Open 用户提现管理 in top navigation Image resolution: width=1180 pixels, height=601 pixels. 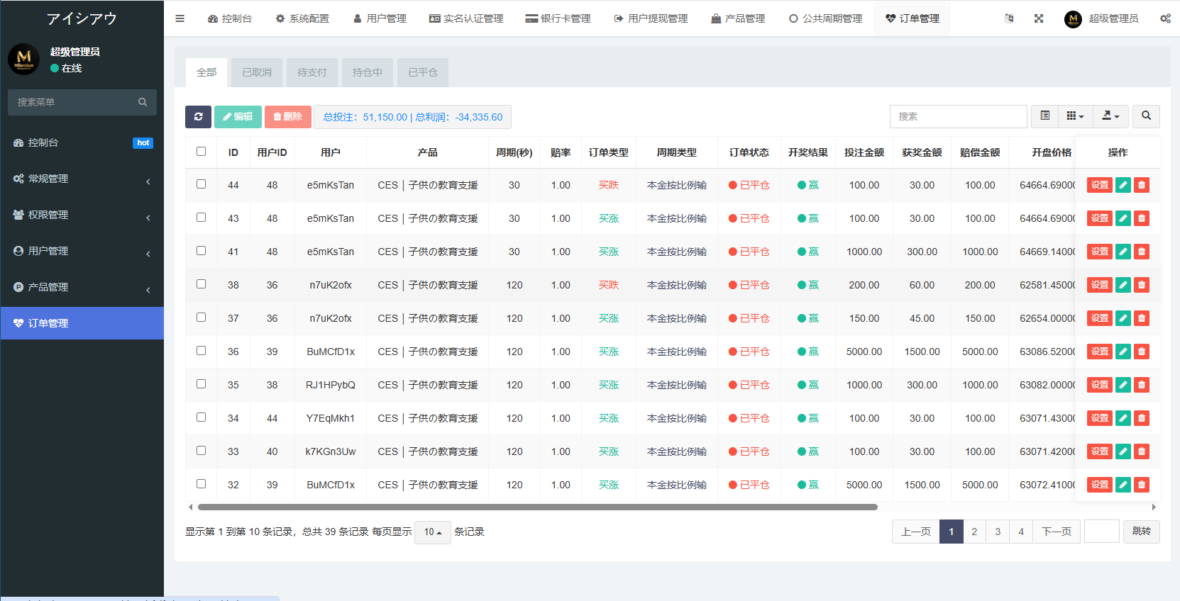coord(651,18)
